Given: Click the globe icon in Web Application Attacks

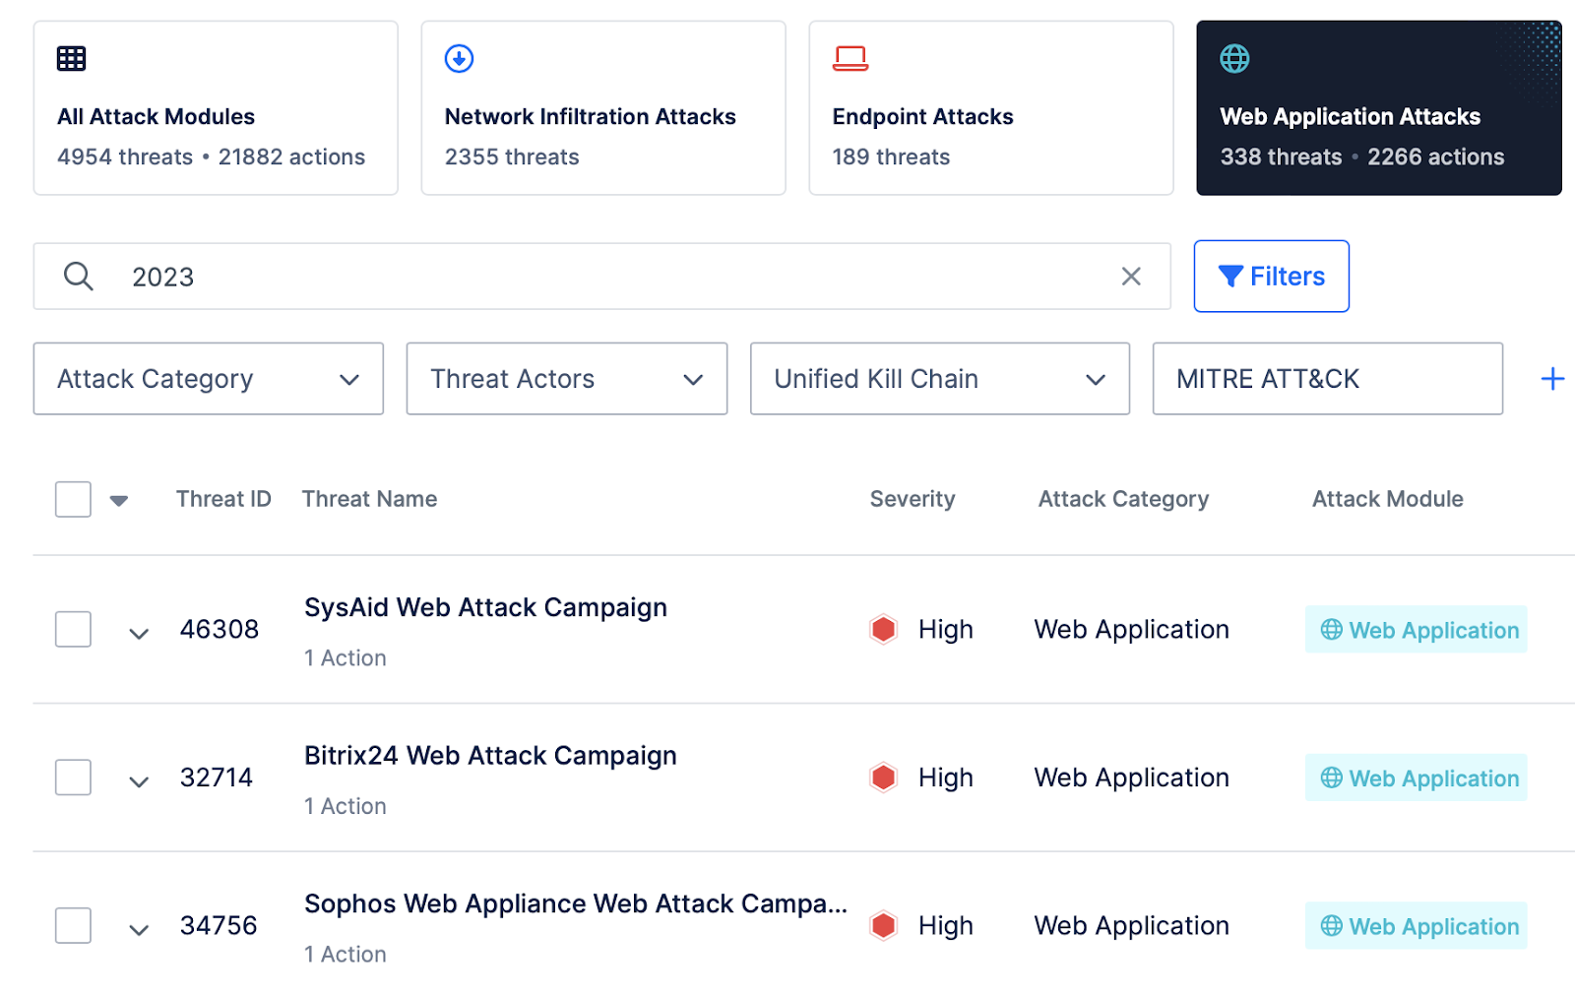Looking at the screenshot, I should click(1234, 59).
